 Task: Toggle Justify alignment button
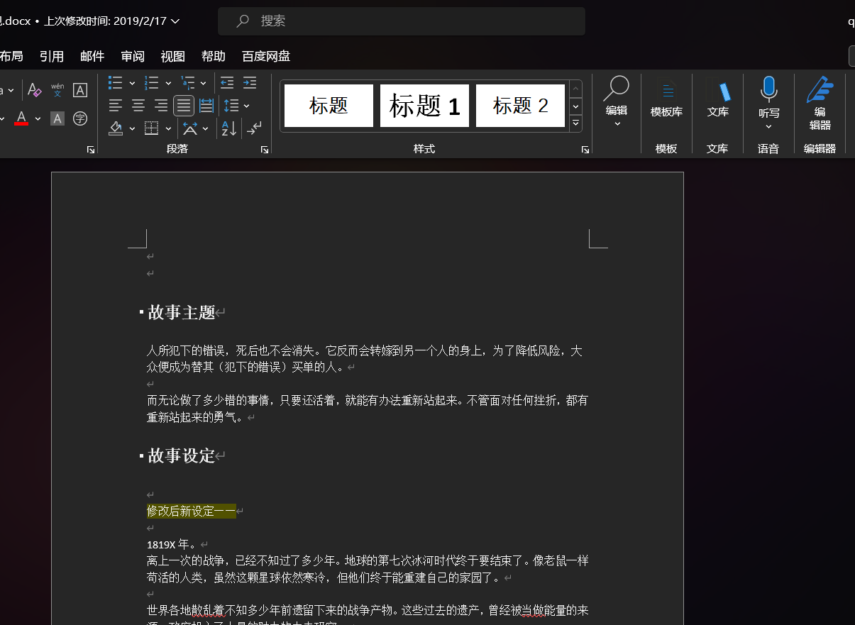pos(184,106)
